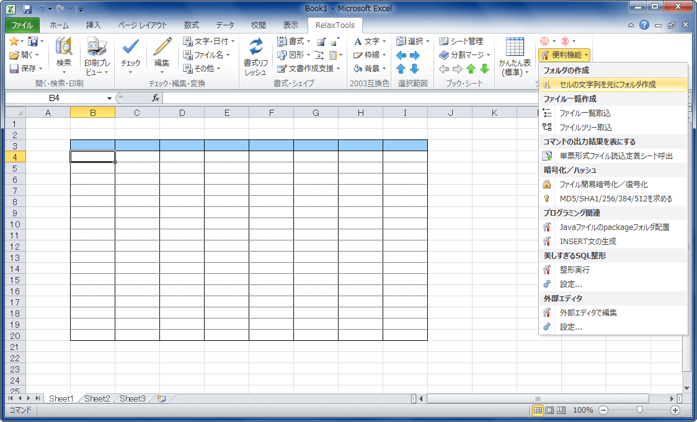Open the Name Box dropdown arrow
The width and height of the screenshot is (697, 422).
pyautogui.click(x=109, y=98)
